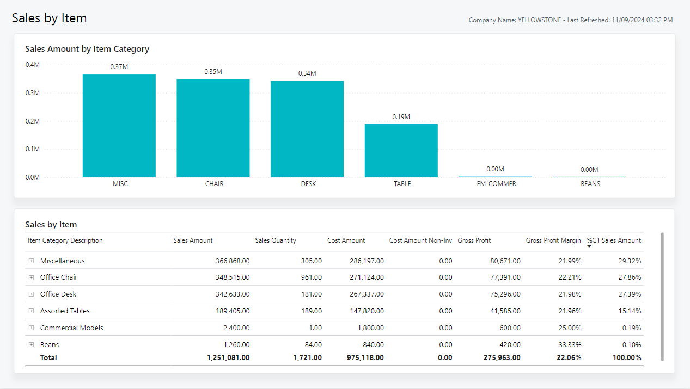Click the Office Chair share 27.86%

point(630,277)
